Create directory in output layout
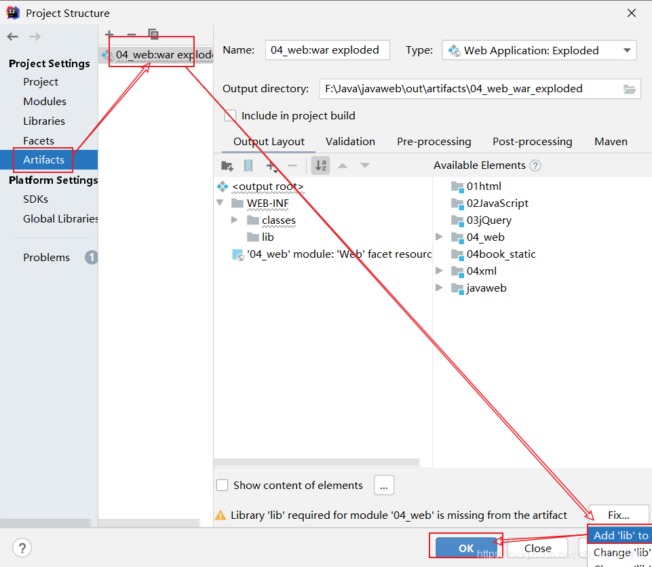Image resolution: width=652 pixels, height=567 pixels. point(227,166)
